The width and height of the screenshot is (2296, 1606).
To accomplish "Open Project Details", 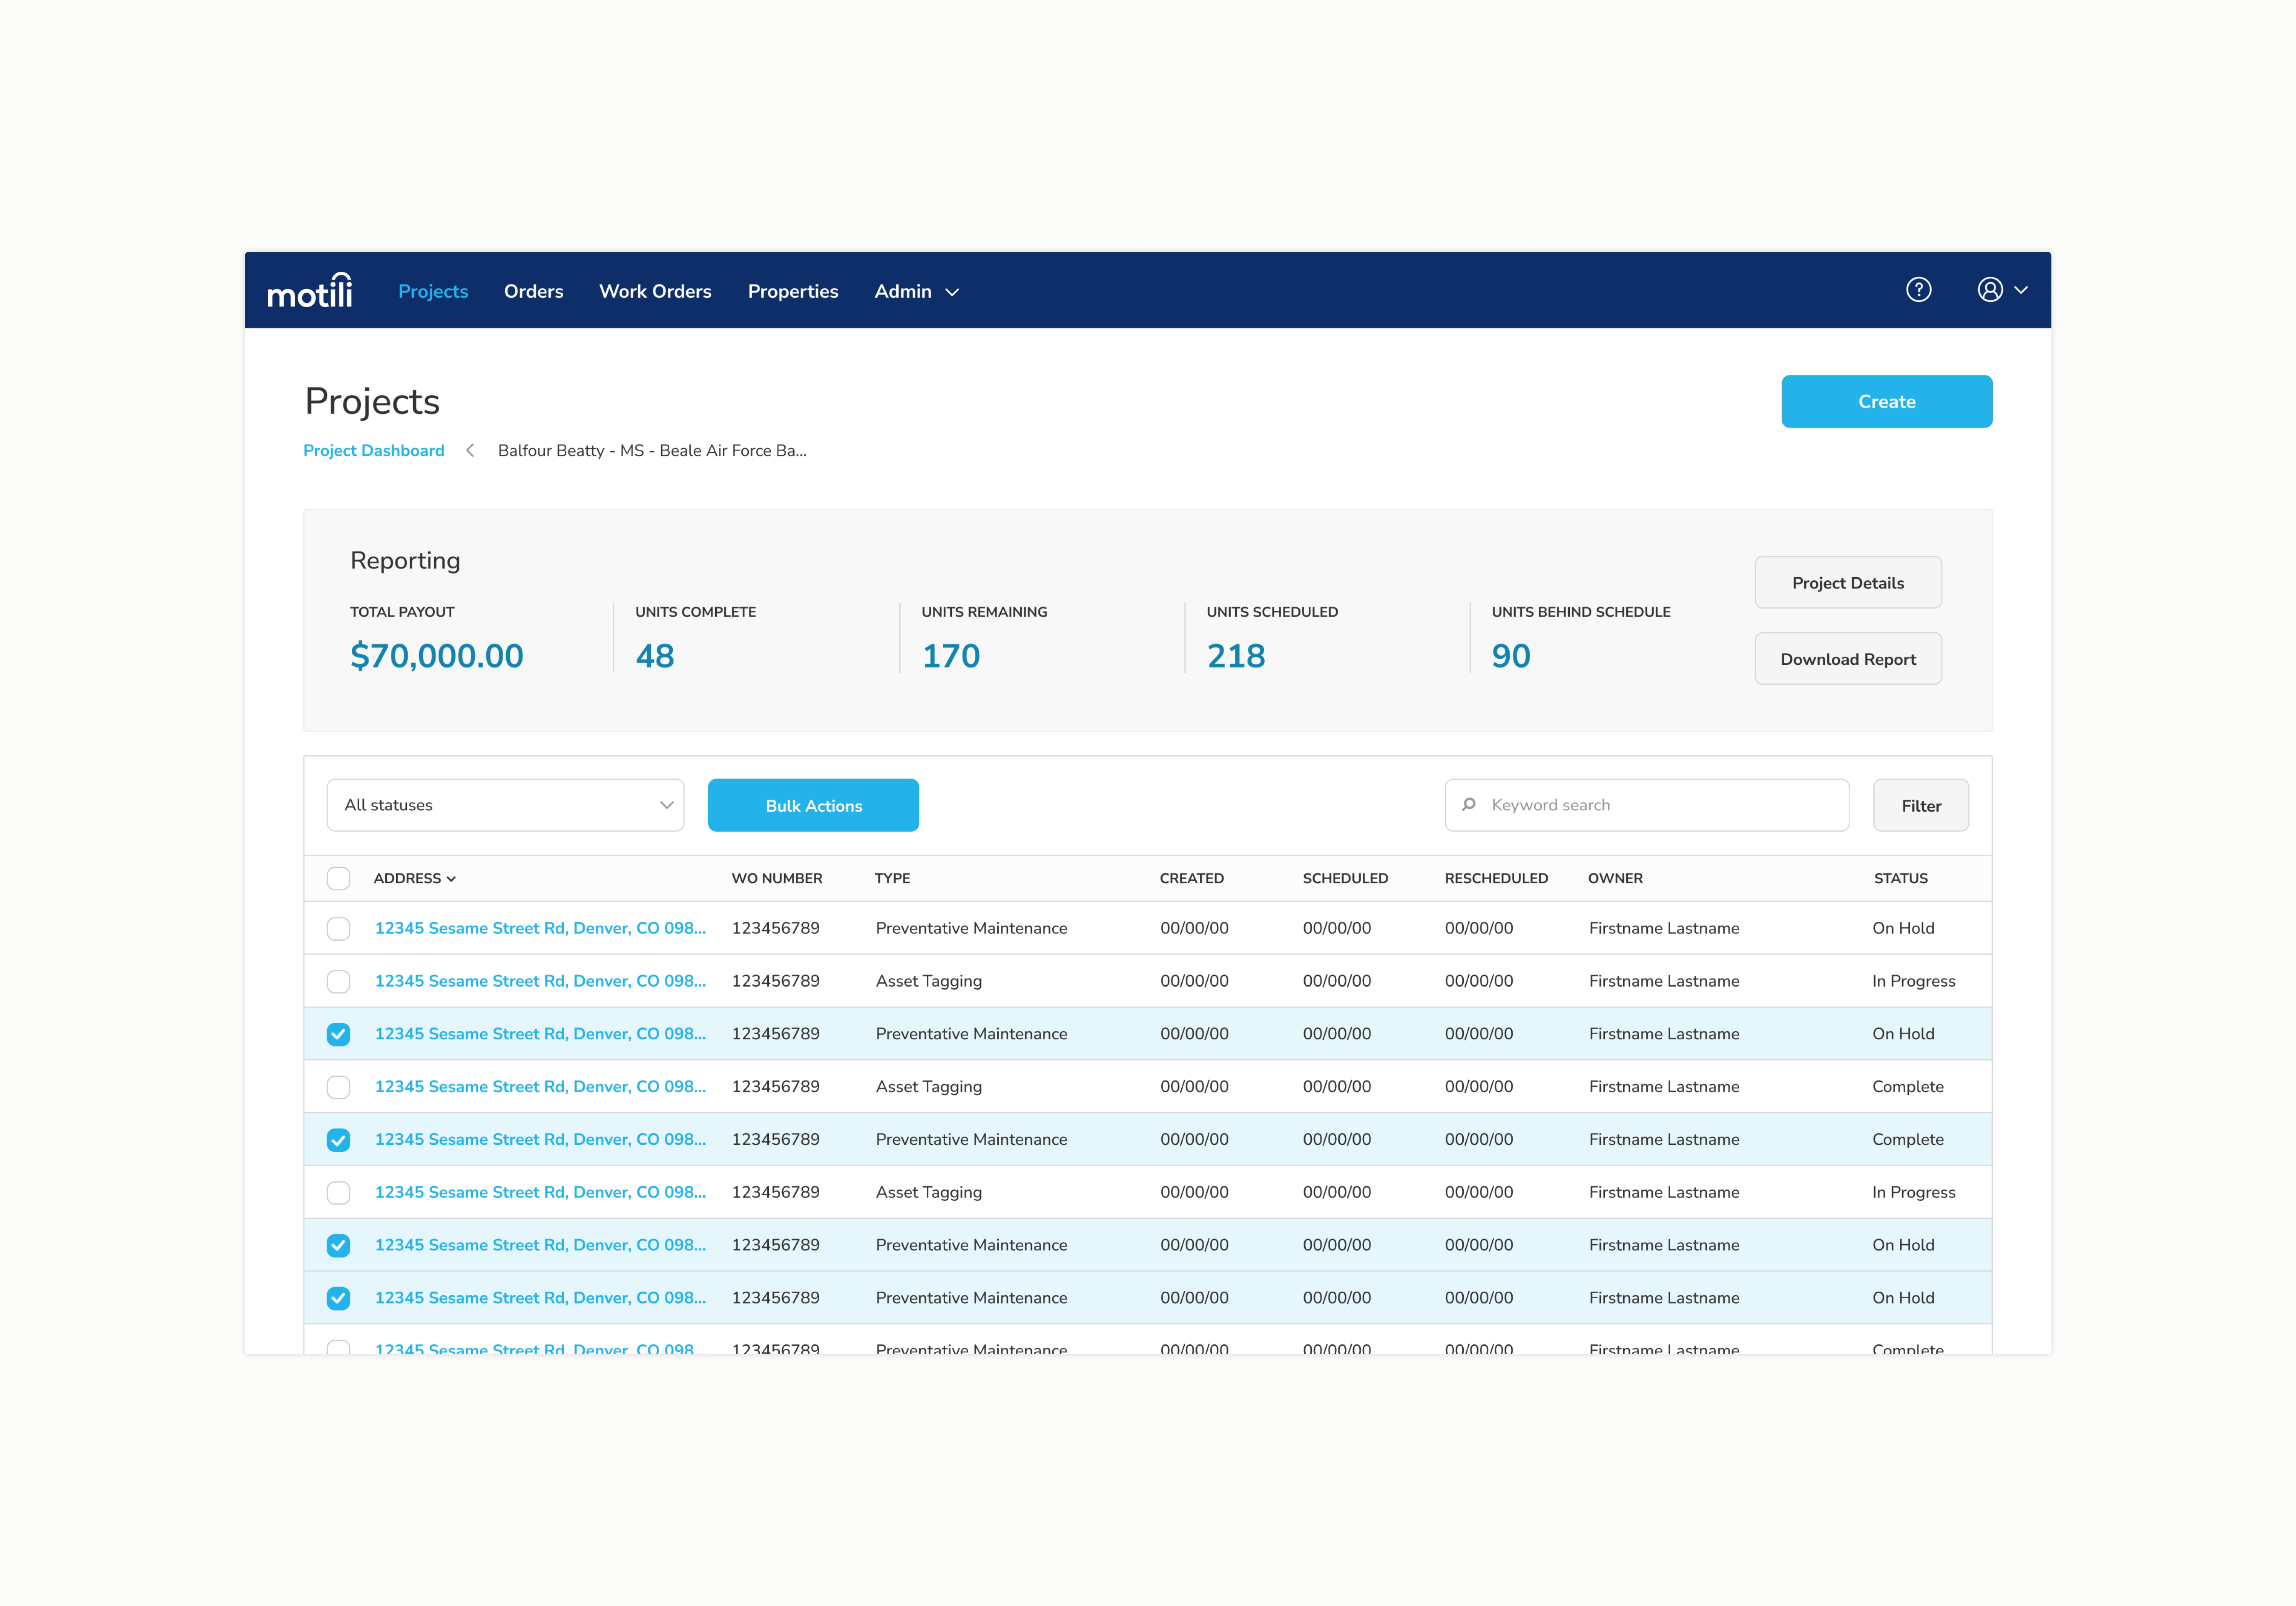I will tap(1848, 582).
